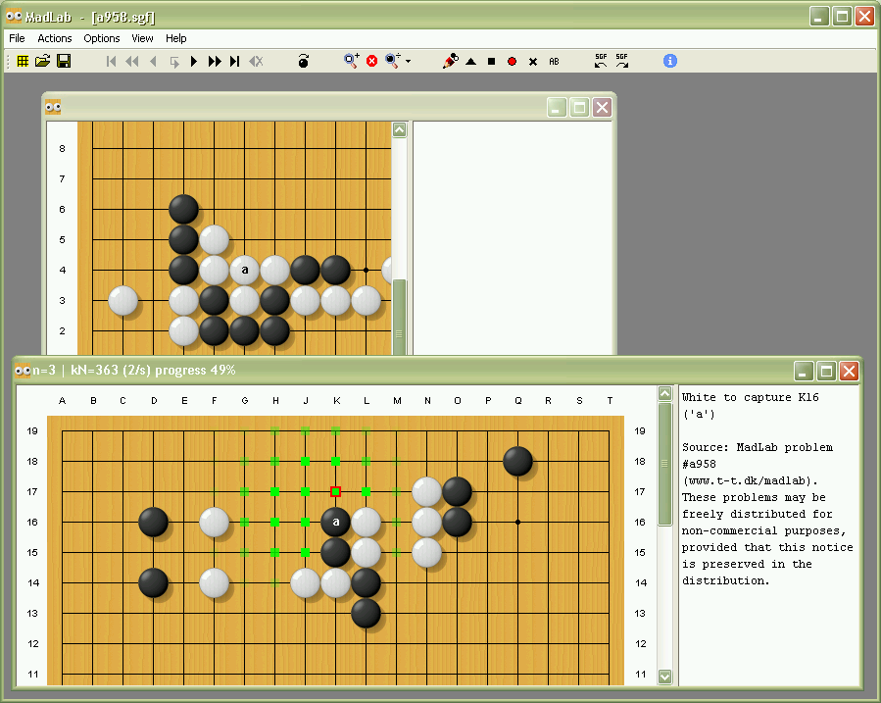
Task: Click the blue info icon
Action: 670,61
